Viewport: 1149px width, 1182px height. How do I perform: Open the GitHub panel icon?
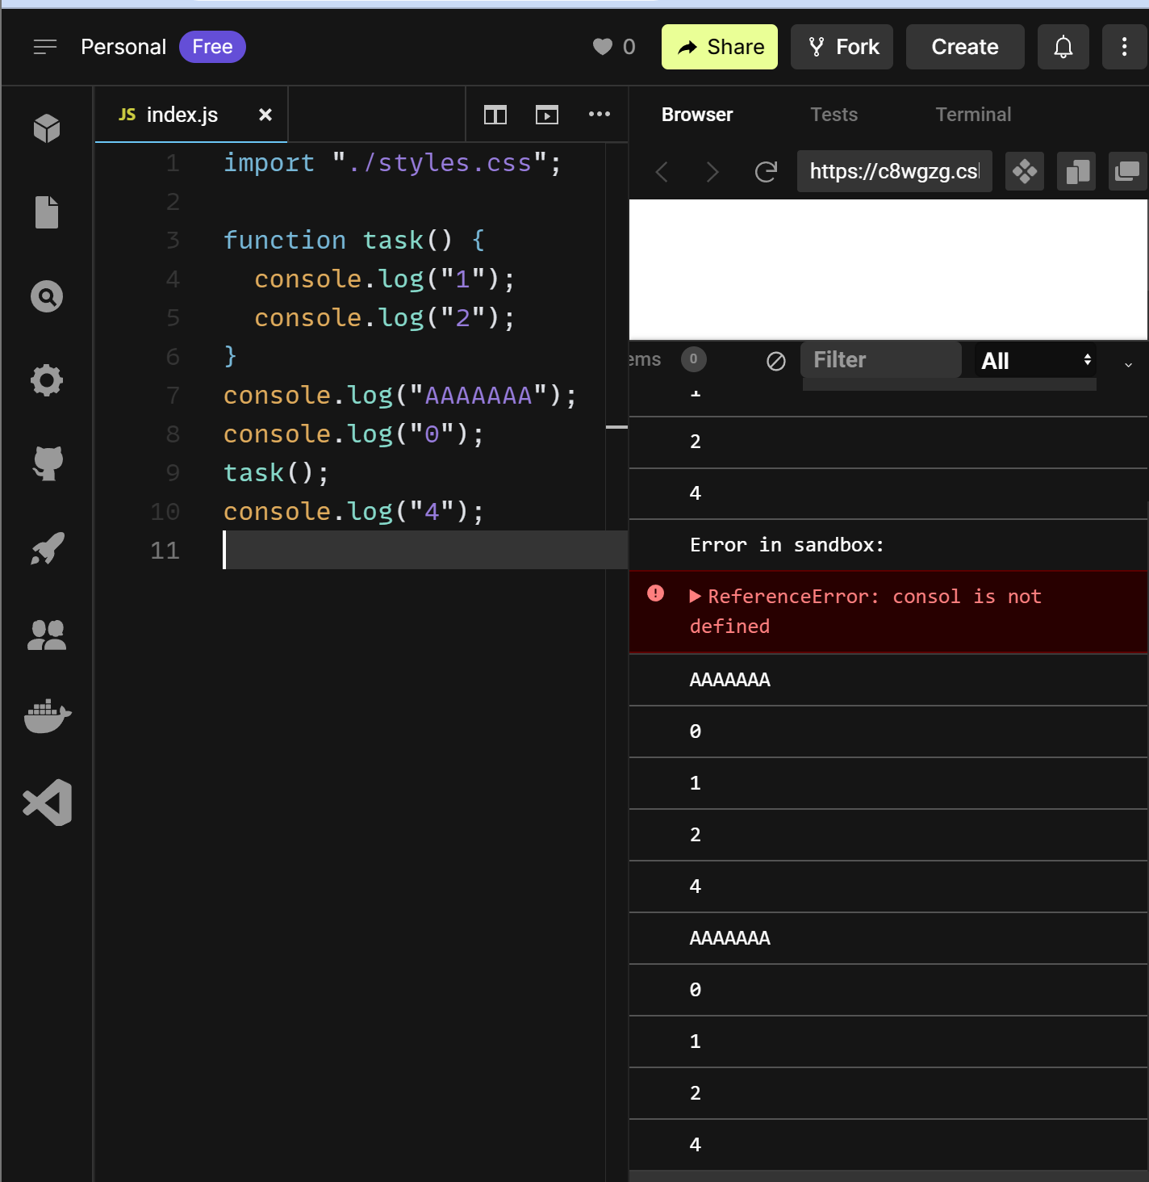tap(48, 463)
